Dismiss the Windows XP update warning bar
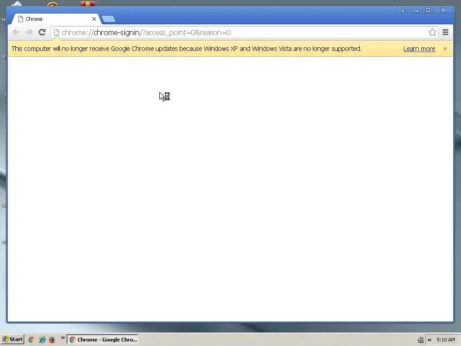The height and width of the screenshot is (346, 461). click(445, 49)
